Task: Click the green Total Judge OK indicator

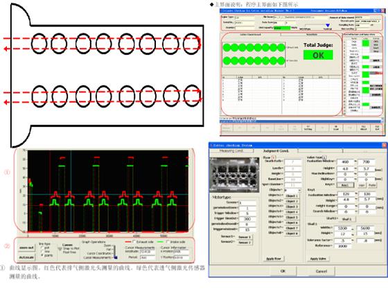Action: [318, 55]
